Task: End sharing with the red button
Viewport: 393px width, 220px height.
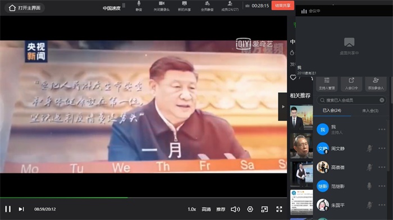Action: pyautogui.click(x=283, y=6)
